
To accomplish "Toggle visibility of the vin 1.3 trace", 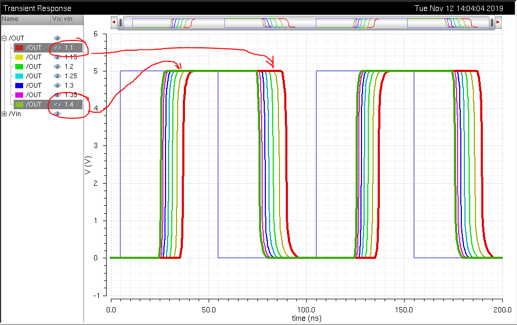I will click(58, 86).
